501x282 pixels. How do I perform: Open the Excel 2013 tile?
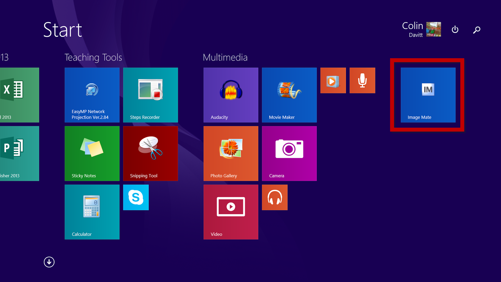(19, 95)
